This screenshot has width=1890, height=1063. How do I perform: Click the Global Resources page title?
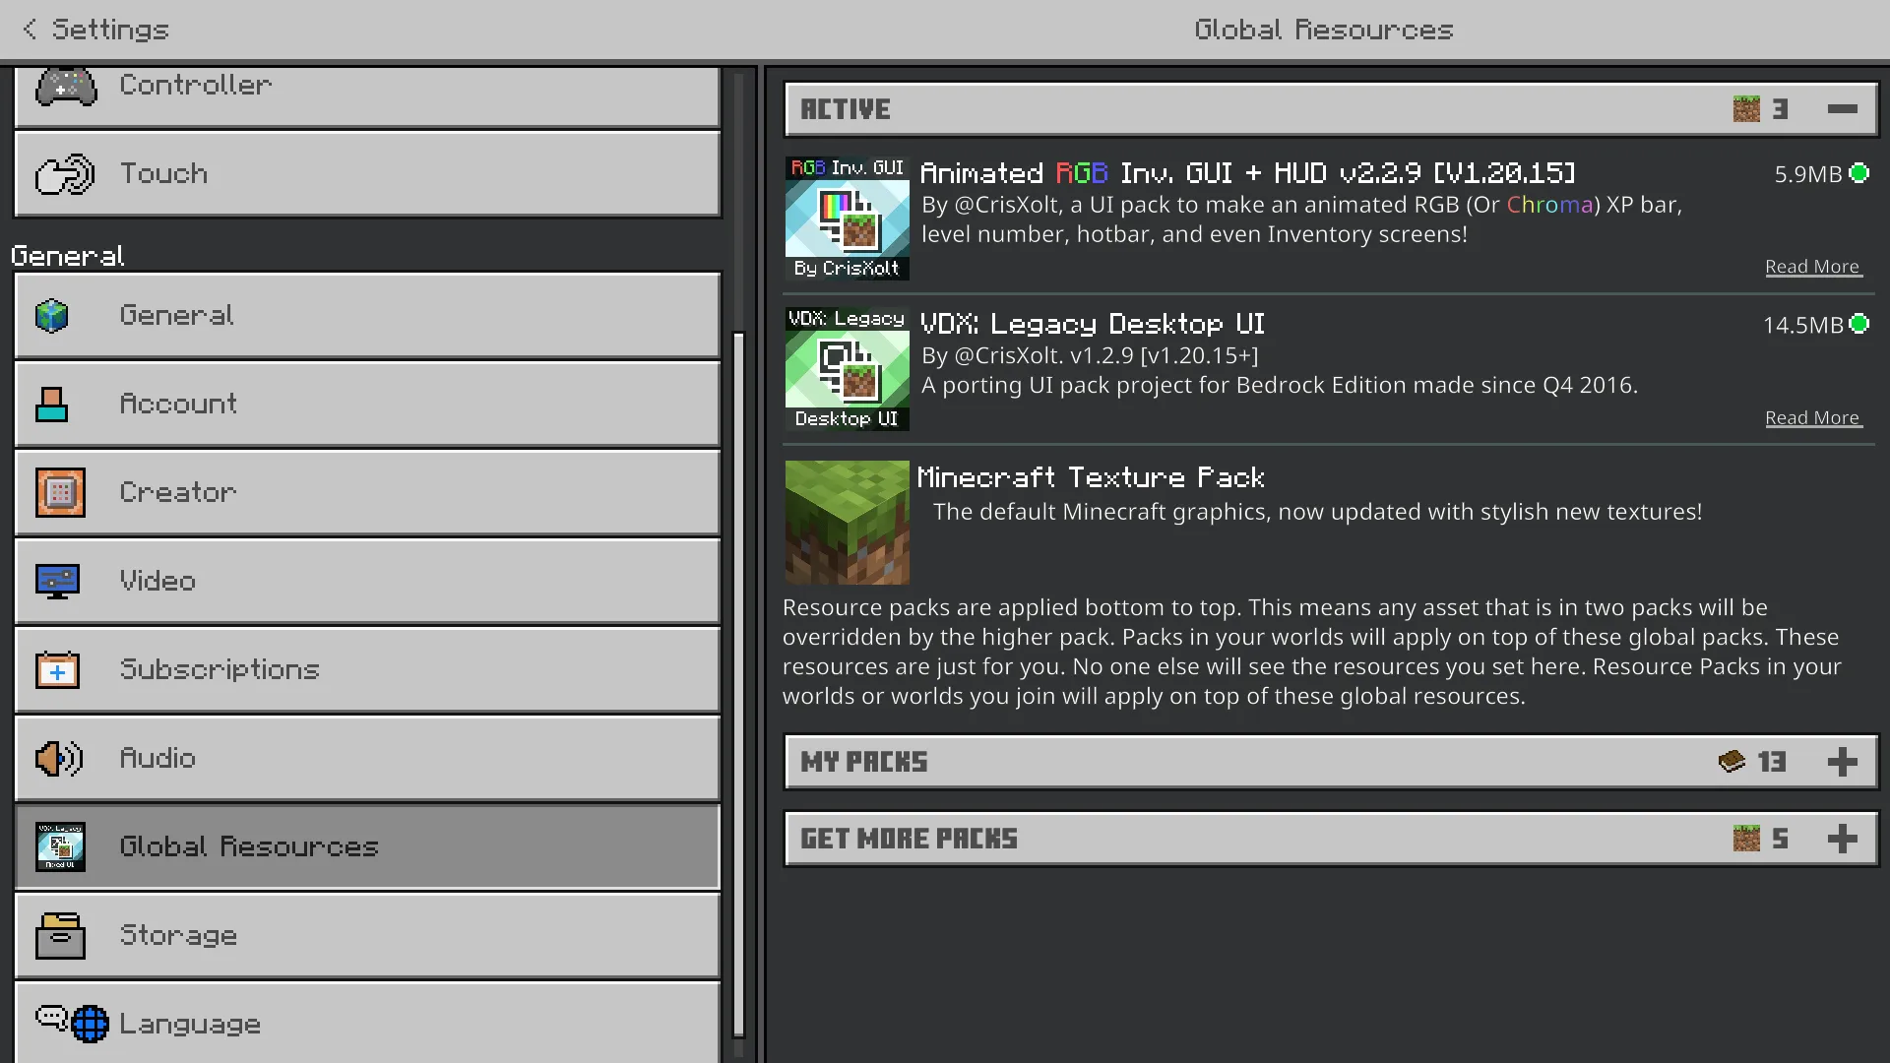[1323, 30]
